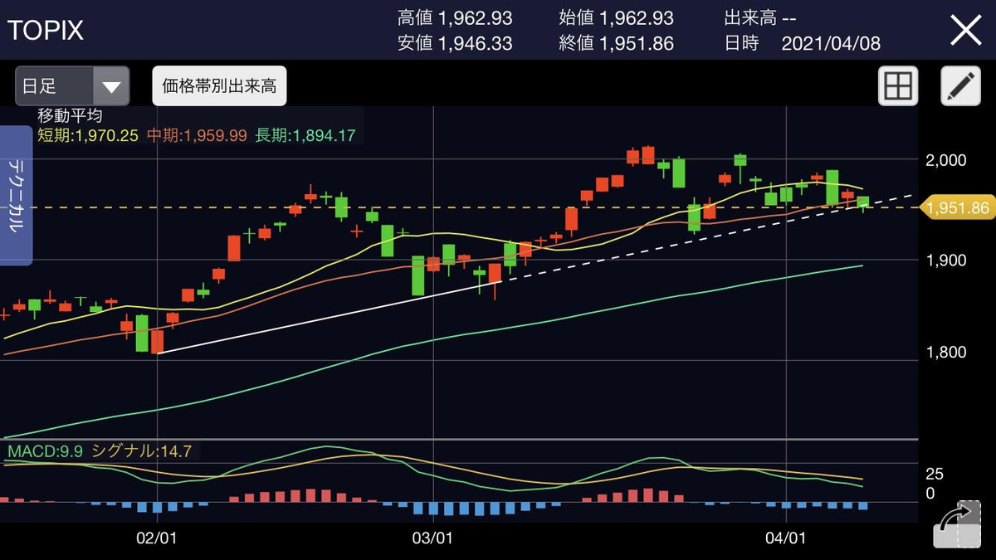996x560 pixels.
Task: Tap the 2,000 price axis label
Action: pyautogui.click(x=946, y=160)
